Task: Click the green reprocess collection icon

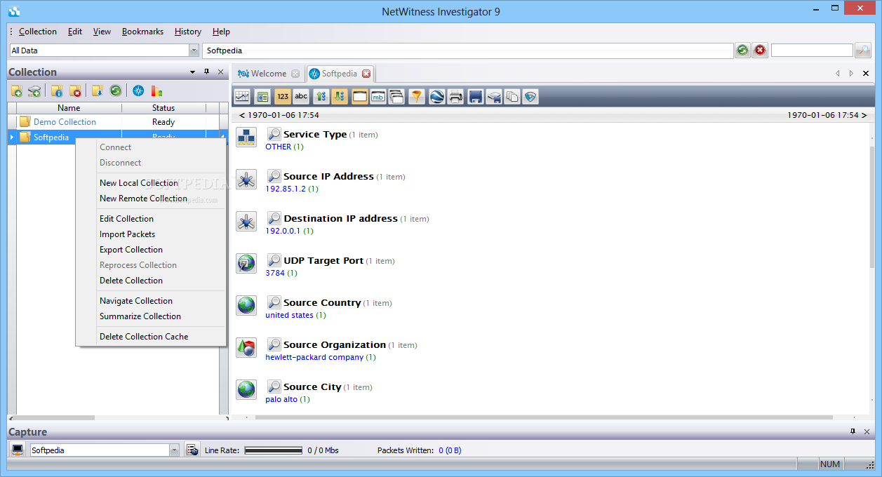Action: pyautogui.click(x=115, y=90)
